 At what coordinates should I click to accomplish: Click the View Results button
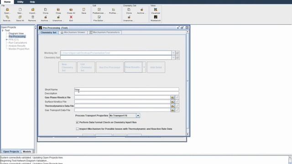(x=133, y=67)
